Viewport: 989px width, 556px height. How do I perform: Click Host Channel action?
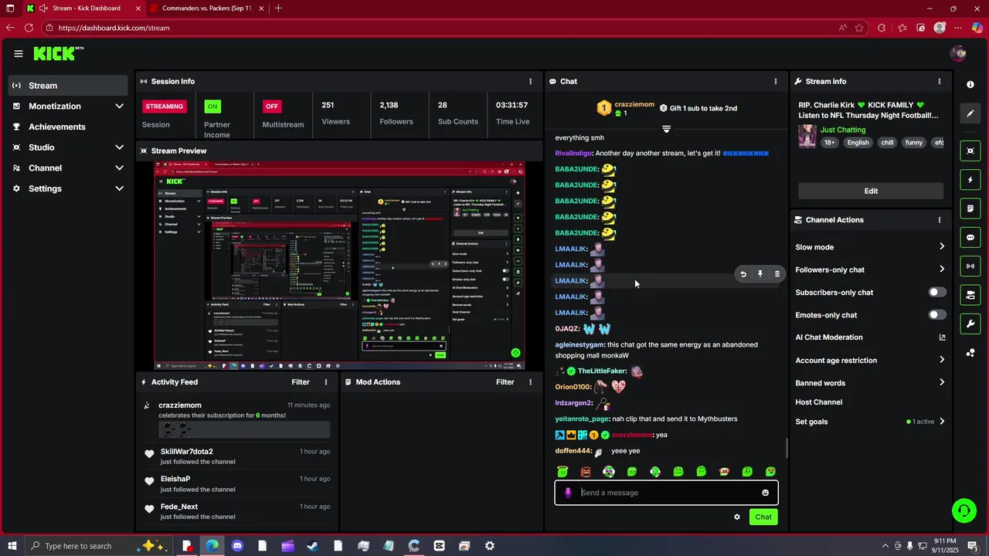pos(819,402)
